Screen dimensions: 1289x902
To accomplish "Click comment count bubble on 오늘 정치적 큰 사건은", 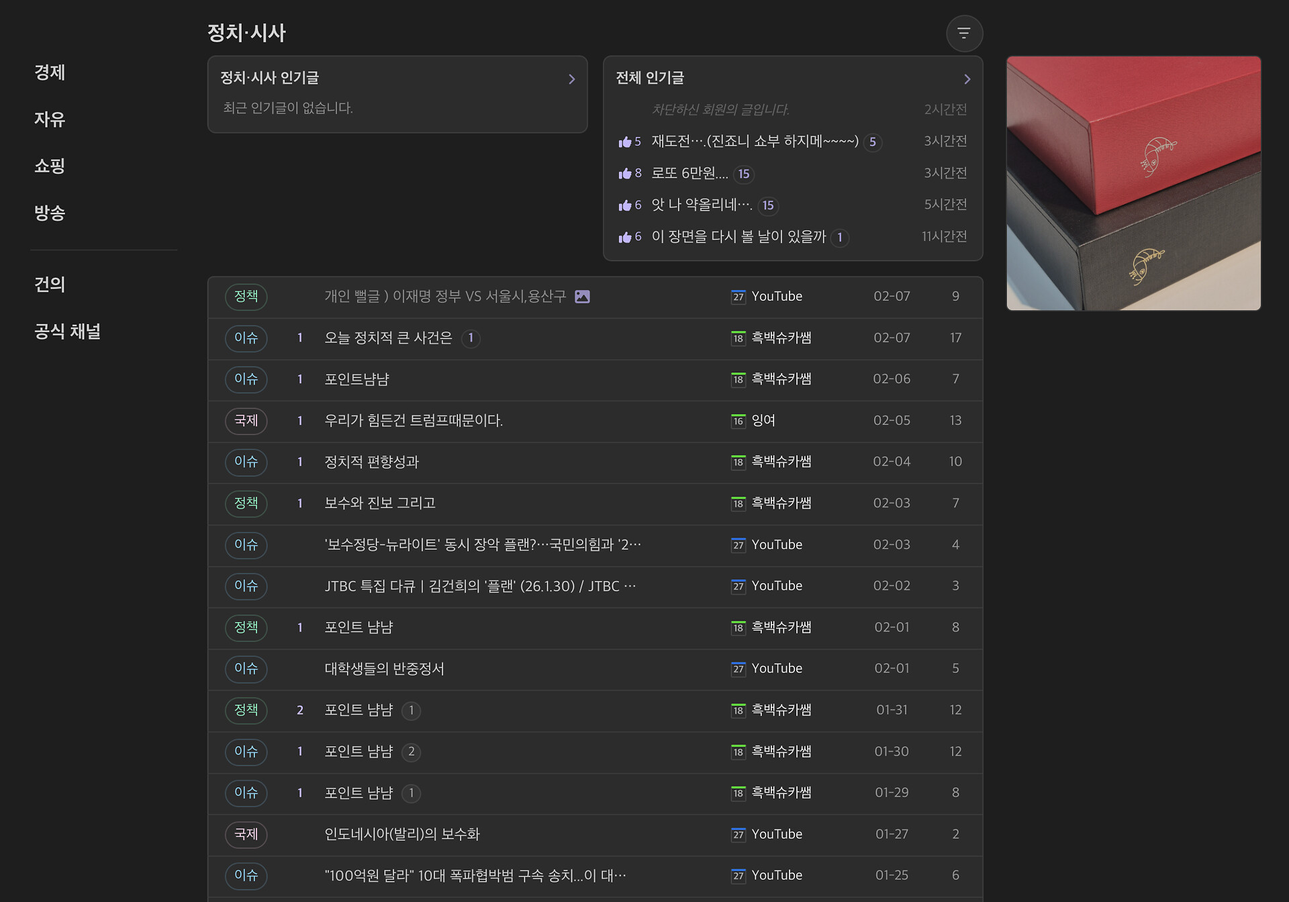I will [x=471, y=338].
